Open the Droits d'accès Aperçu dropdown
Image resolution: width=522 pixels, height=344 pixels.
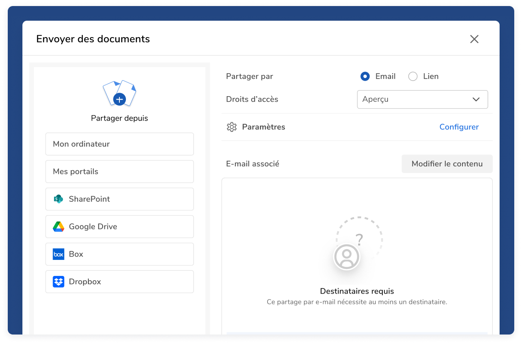pyautogui.click(x=422, y=99)
